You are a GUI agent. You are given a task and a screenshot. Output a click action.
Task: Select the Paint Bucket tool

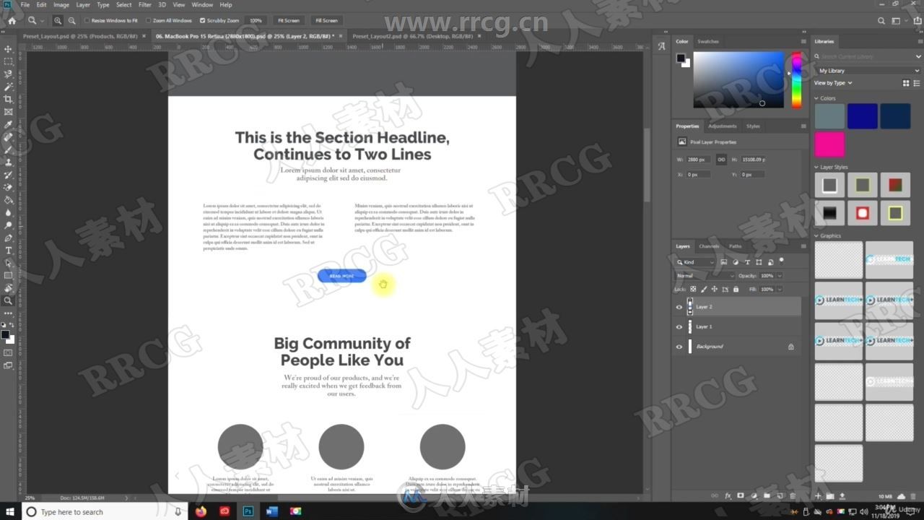9,200
